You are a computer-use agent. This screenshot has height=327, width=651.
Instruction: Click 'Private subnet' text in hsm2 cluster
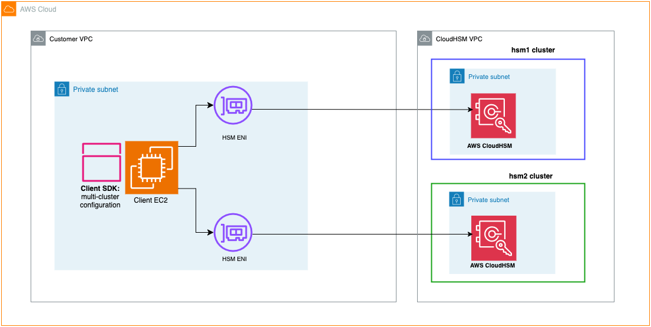click(x=488, y=200)
